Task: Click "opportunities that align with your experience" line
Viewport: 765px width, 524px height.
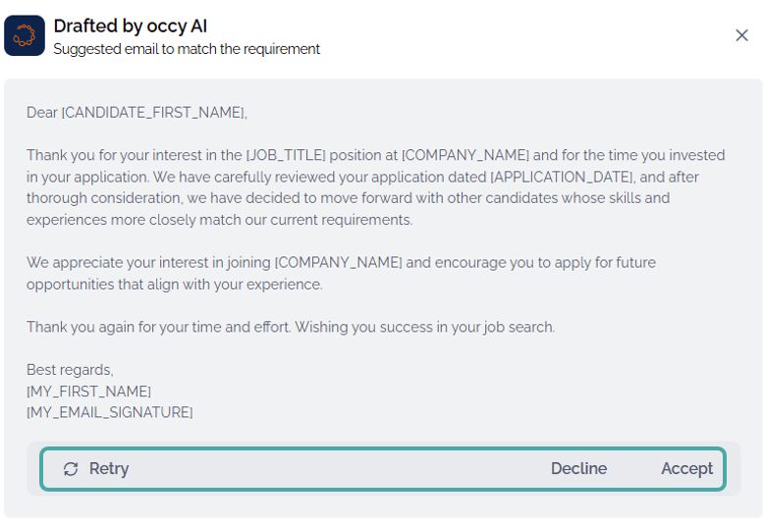Action: click(x=174, y=285)
